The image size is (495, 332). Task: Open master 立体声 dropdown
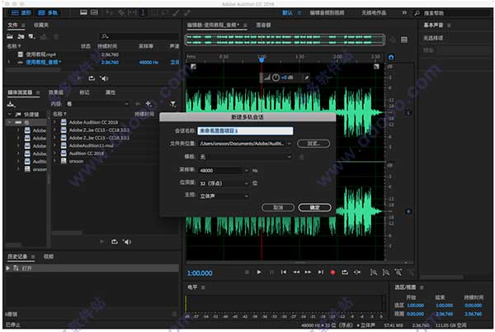coord(224,196)
